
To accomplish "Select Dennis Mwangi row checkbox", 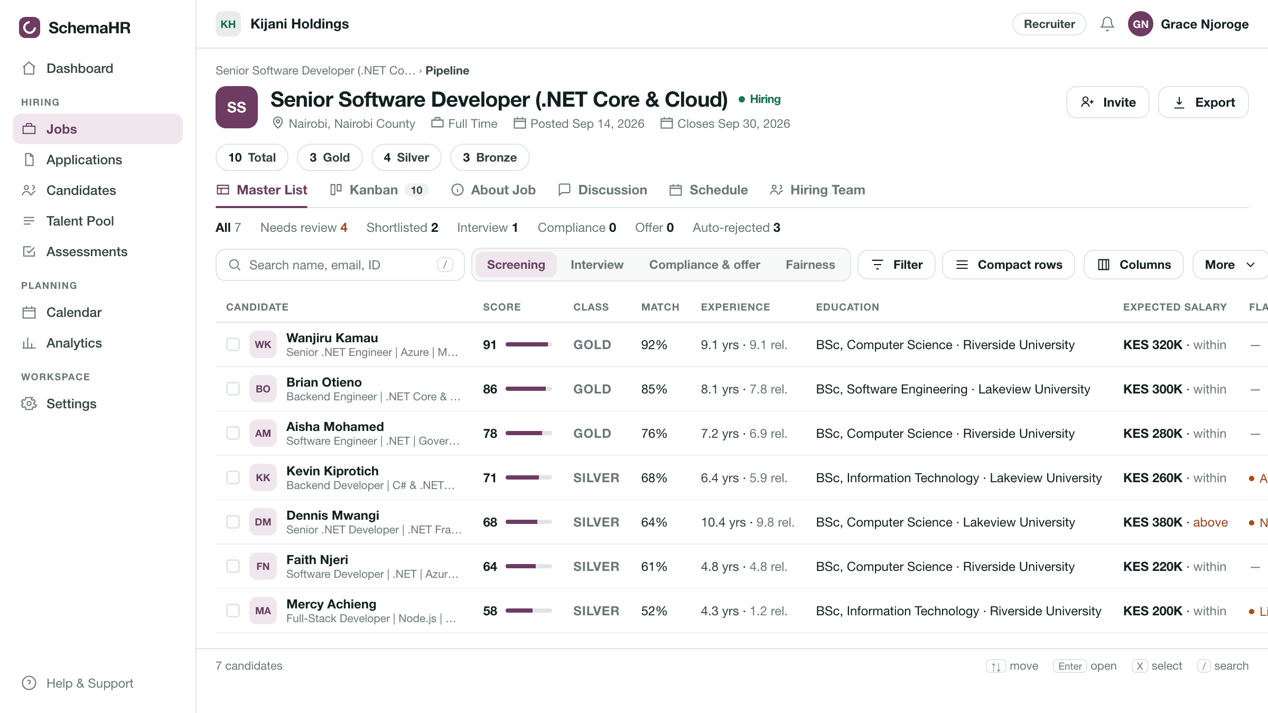I will point(233,522).
